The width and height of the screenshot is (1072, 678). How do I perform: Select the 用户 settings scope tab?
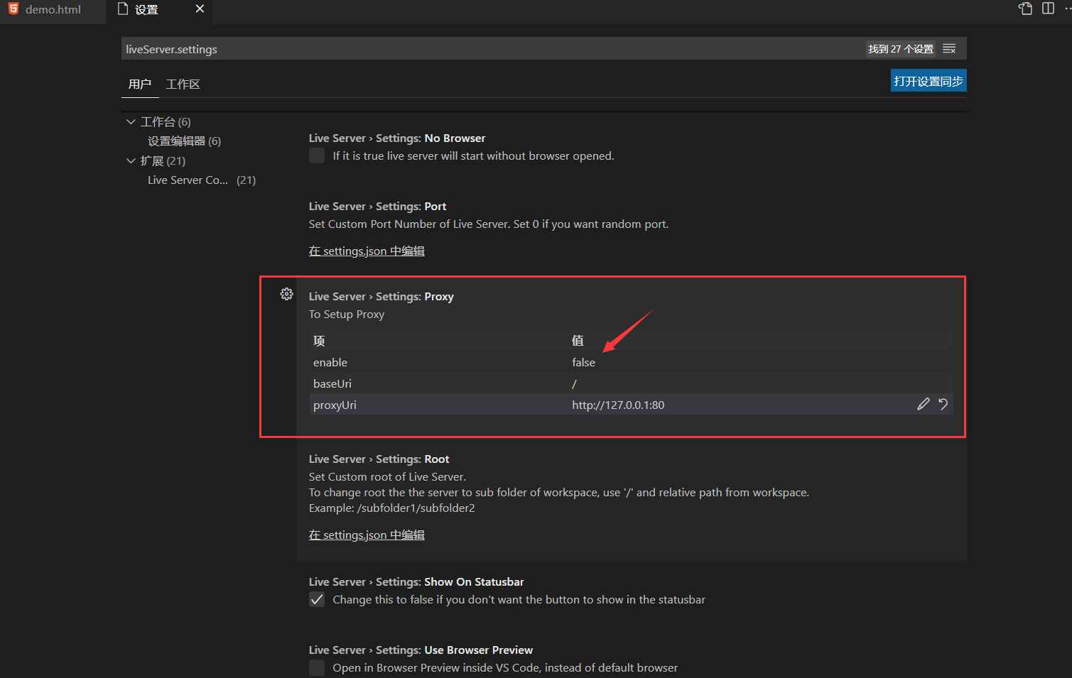139,84
